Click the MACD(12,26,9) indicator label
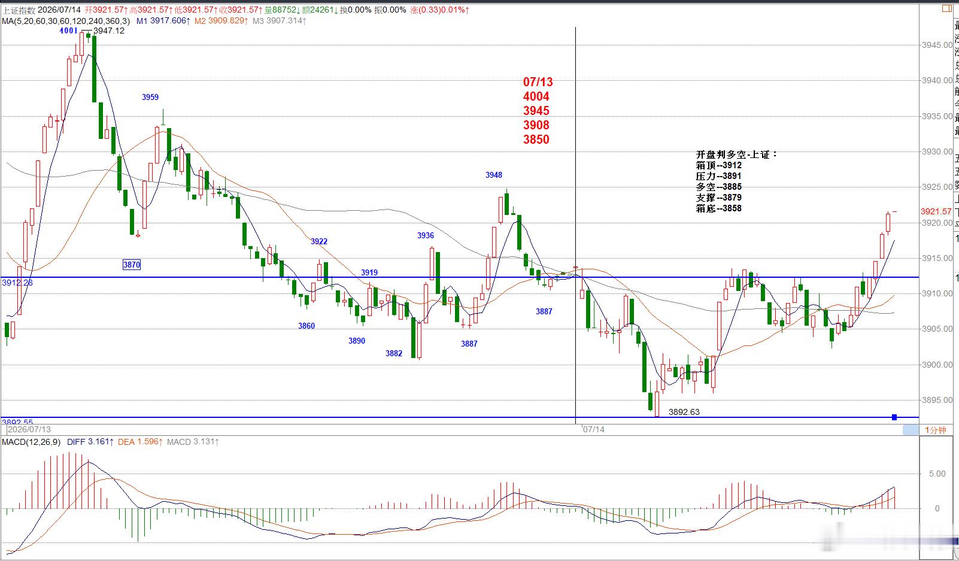 point(31,442)
